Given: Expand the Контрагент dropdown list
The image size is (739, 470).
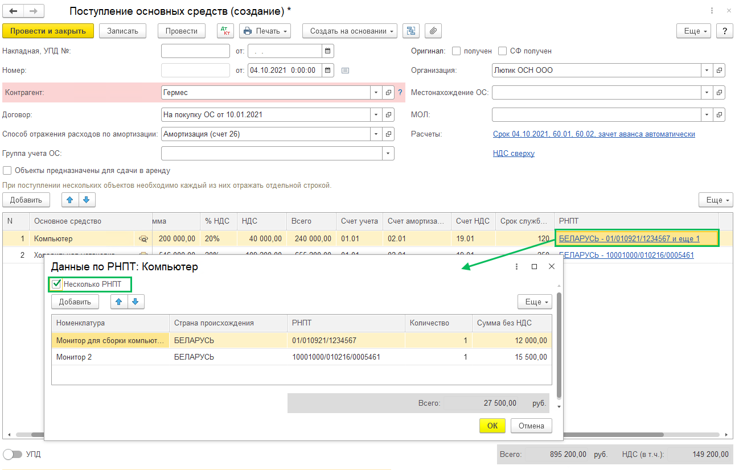Looking at the screenshot, I should point(376,92).
